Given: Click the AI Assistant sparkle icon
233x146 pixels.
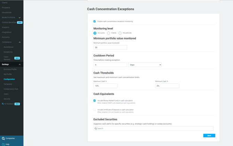Looking at the screenshot, I should [x=3, y=104].
